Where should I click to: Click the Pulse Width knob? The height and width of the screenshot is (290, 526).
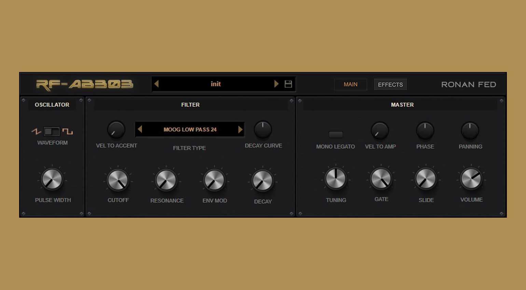[52, 179]
